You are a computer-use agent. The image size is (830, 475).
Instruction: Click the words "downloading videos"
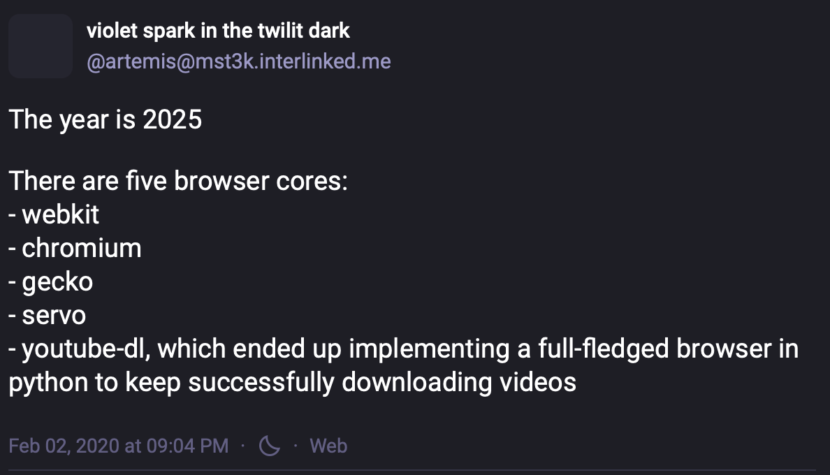[x=459, y=382]
